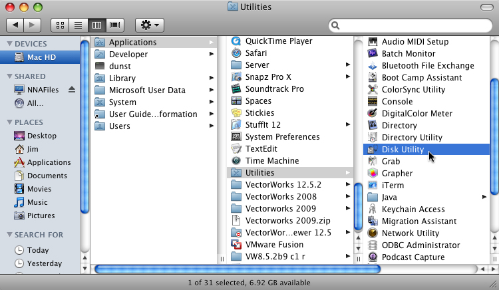This screenshot has height=290, width=499.
Task: Collapse the PLACES sidebar section
Action: tap(9, 122)
